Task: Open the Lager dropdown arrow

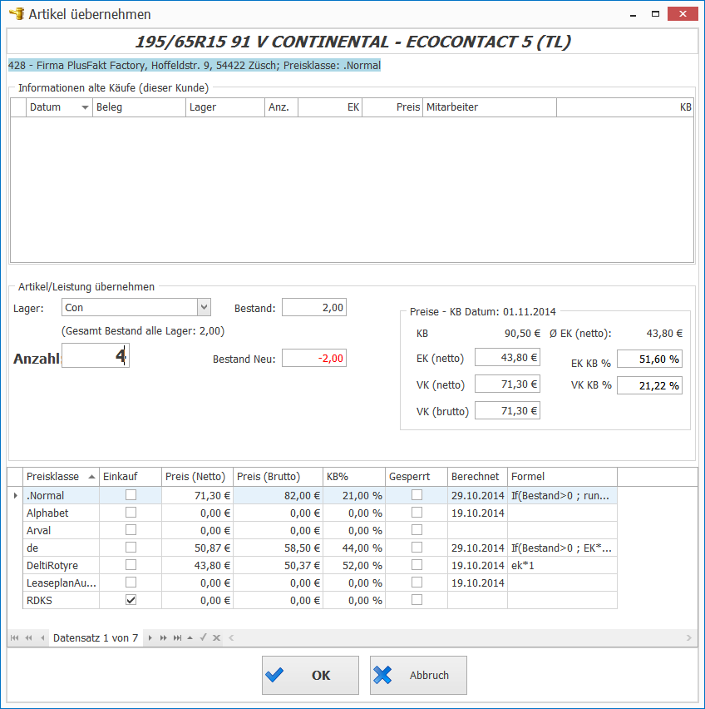Action: (205, 307)
